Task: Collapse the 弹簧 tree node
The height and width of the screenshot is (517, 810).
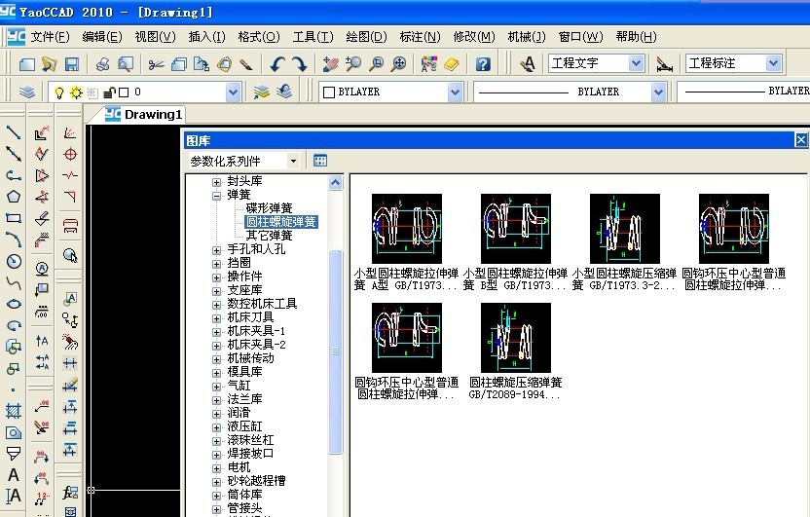Action: (x=217, y=195)
